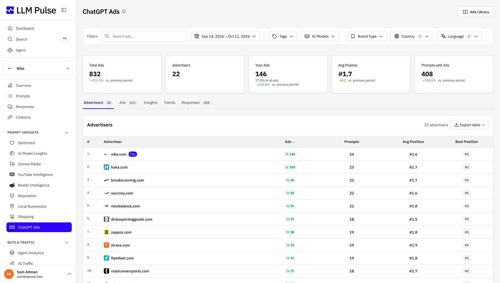Open the Tags filter dropdown
Image resolution: width=500 pixels, height=283 pixels.
[x=283, y=36]
